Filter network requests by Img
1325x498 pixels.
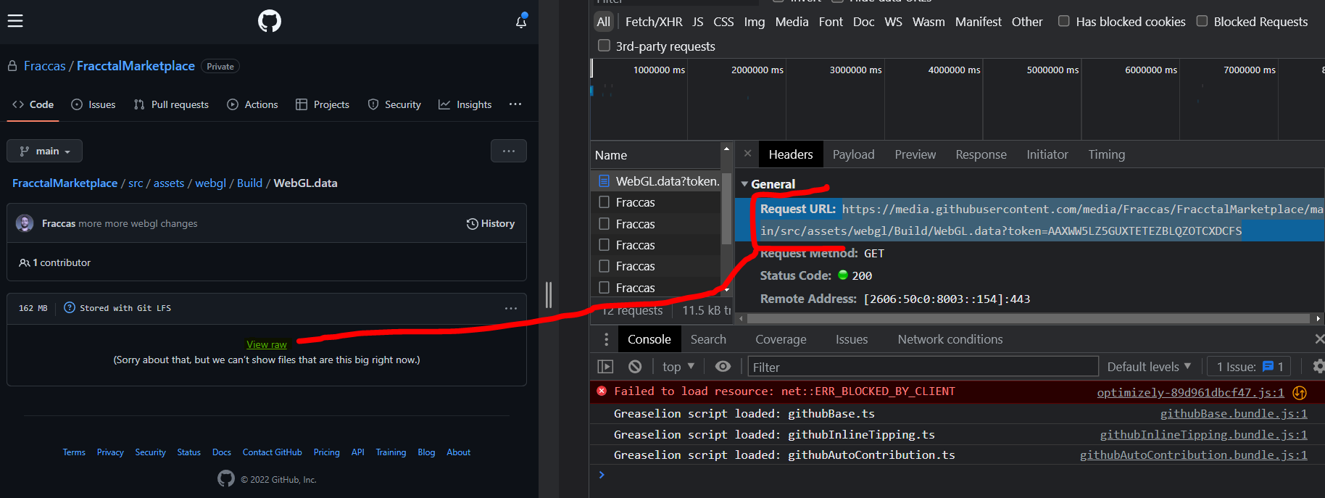[755, 22]
